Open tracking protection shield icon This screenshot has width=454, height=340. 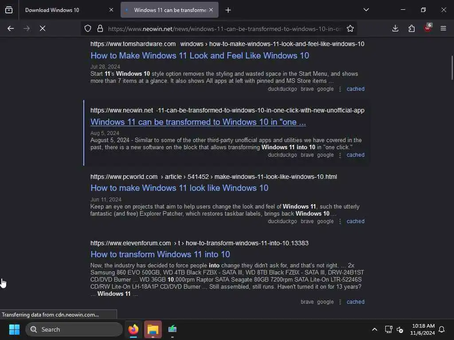pos(88,28)
